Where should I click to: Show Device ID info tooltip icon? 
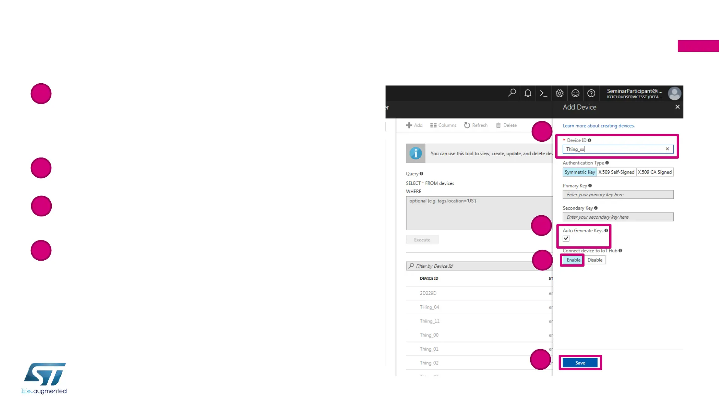pyautogui.click(x=589, y=140)
